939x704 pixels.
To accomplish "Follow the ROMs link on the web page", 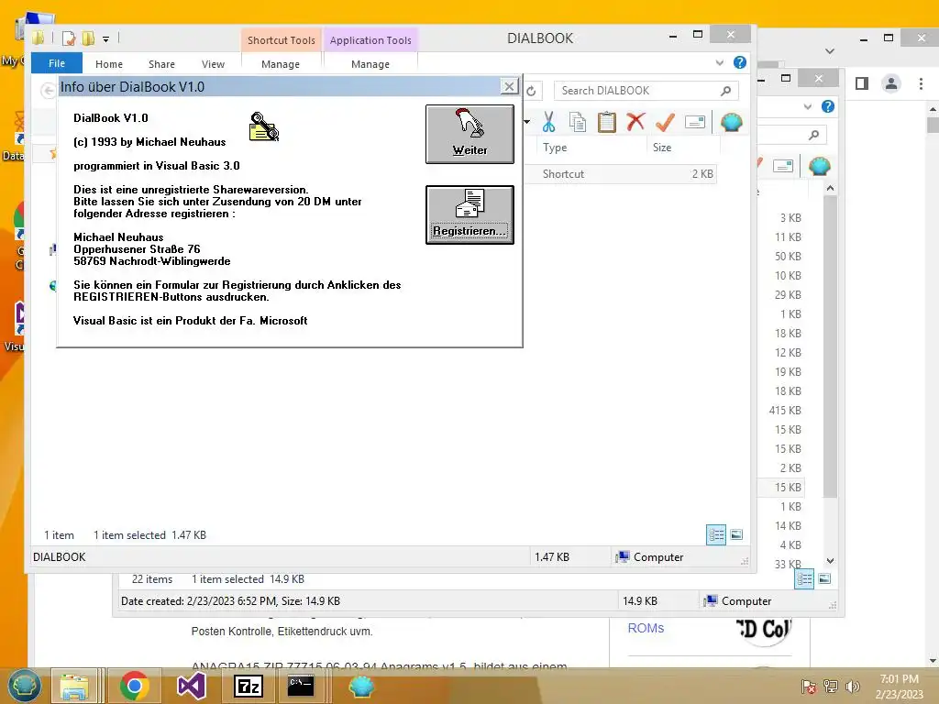I will [x=646, y=628].
